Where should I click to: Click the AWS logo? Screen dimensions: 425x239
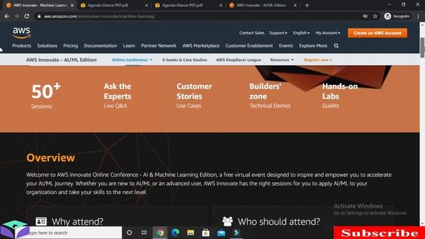tap(22, 33)
